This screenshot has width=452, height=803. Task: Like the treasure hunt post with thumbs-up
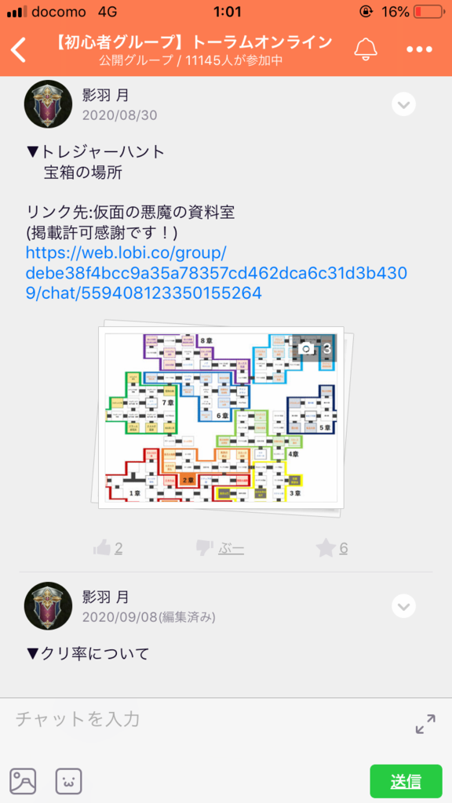(103, 548)
